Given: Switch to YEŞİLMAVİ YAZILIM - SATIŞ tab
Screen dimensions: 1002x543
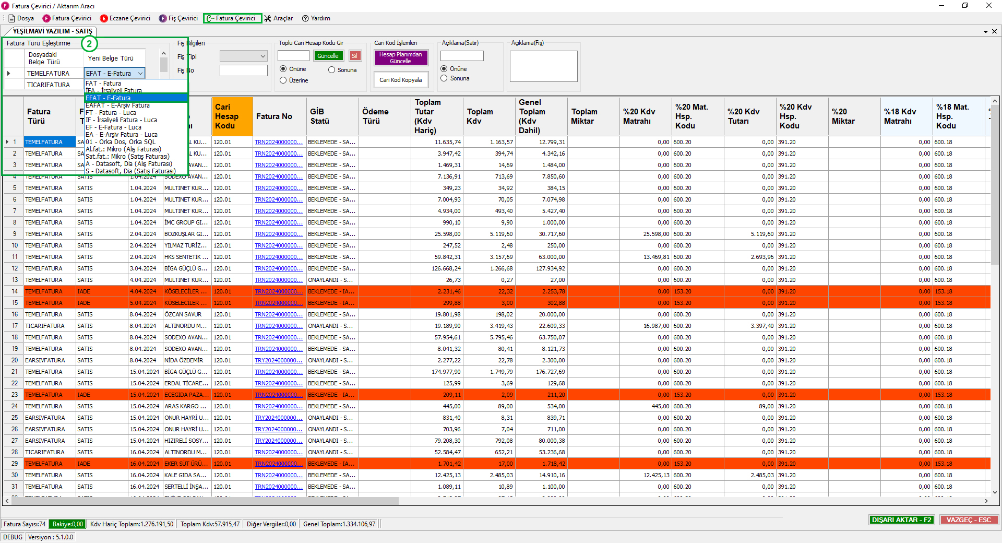Looking at the screenshot, I should pyautogui.click(x=52, y=31).
